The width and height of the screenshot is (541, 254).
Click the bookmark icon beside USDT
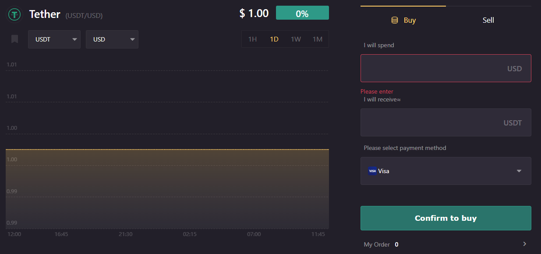point(14,39)
